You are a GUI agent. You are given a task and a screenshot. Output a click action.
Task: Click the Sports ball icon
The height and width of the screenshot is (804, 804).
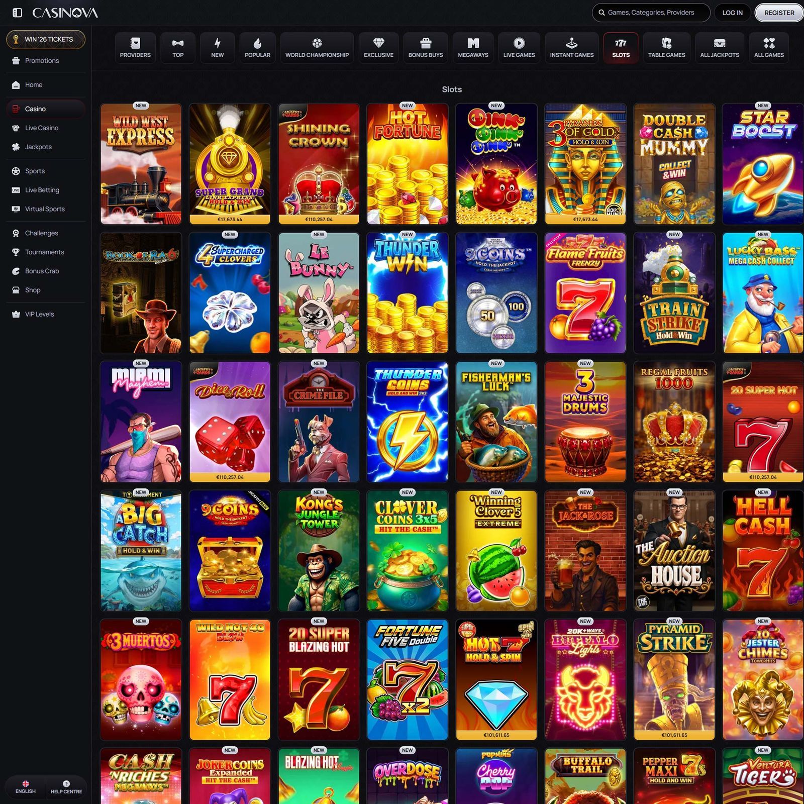click(x=16, y=171)
